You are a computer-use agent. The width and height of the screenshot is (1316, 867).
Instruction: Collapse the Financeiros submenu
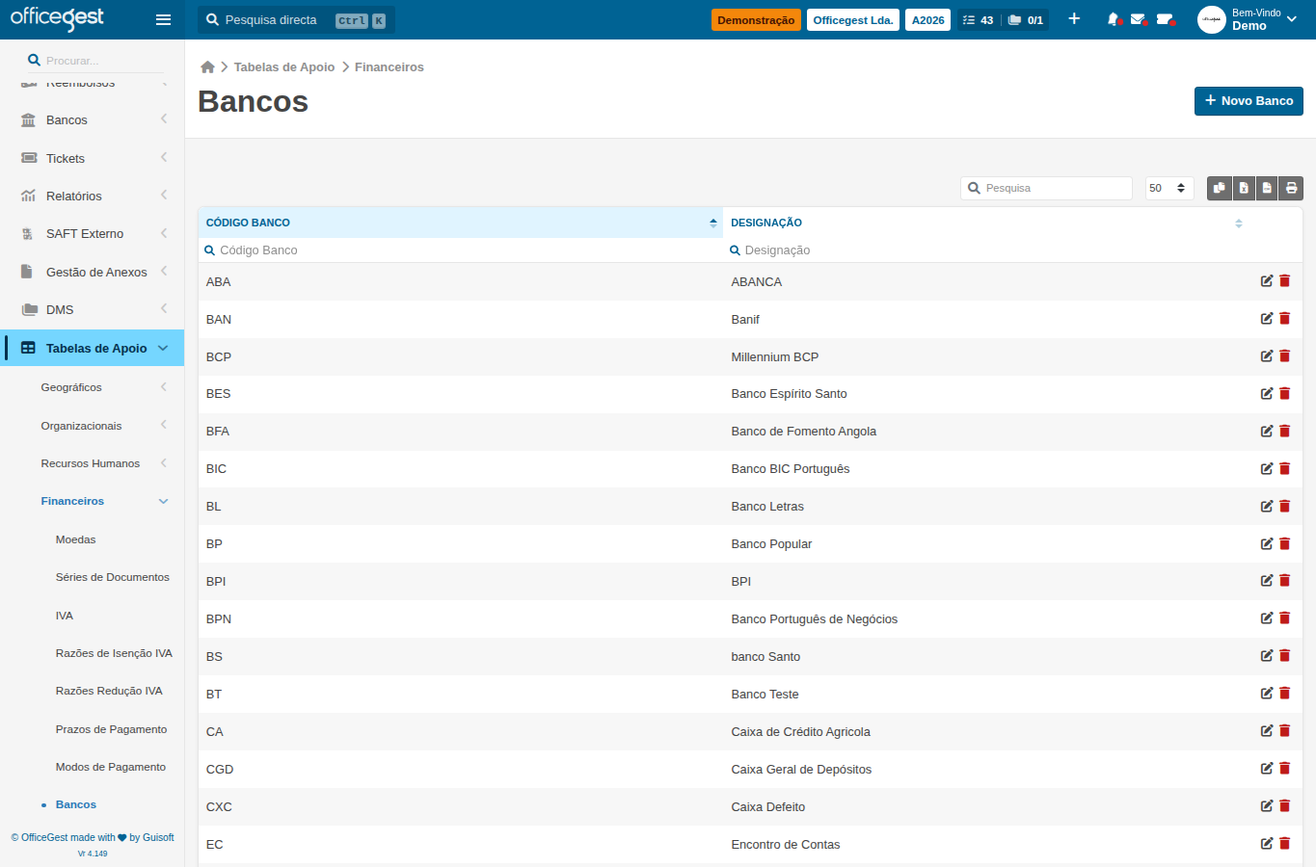[x=93, y=501]
